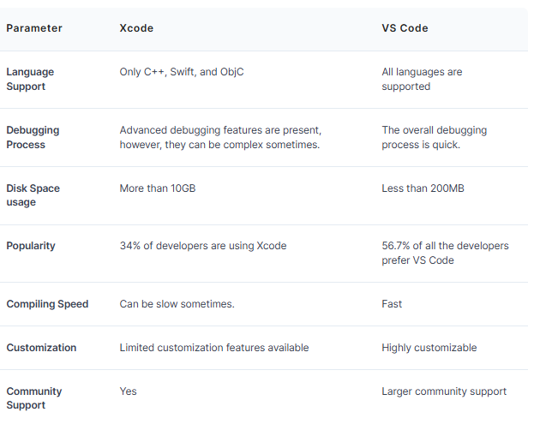The image size is (534, 436).
Task: Click the Parameter column header
Action: pyautogui.click(x=34, y=28)
